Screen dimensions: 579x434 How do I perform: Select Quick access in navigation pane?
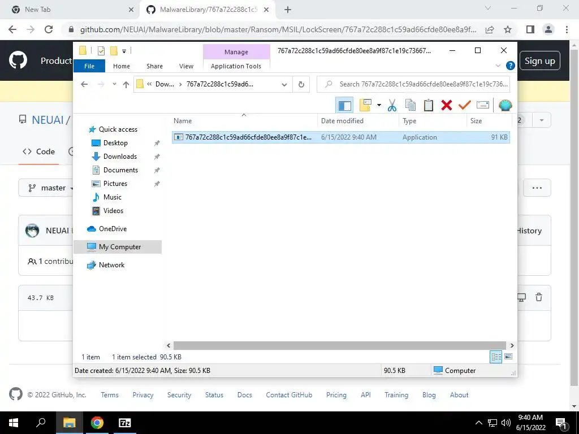118,129
